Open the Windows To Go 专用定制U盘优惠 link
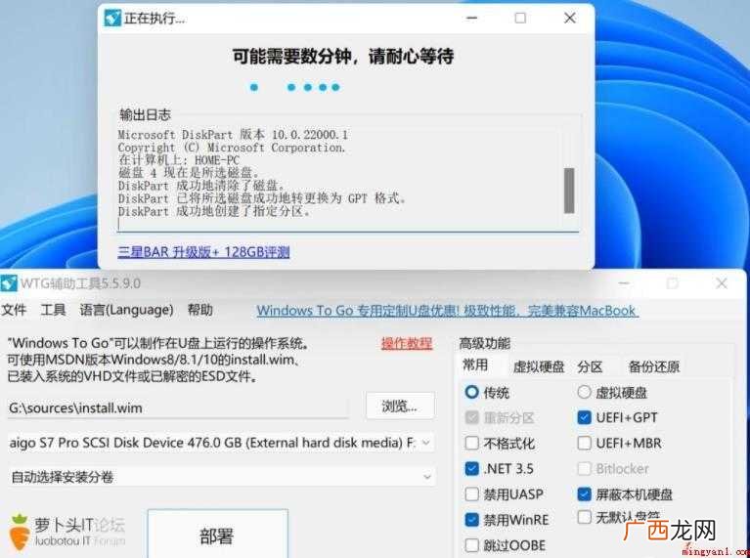Screen dimensions: 750x558 [446, 311]
